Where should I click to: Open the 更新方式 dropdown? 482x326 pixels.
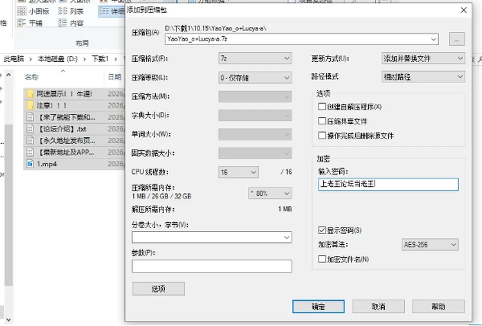point(423,58)
